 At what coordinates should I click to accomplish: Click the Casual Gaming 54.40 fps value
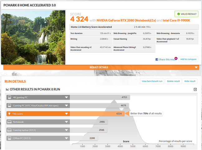pyautogui.click(x=147, y=39)
